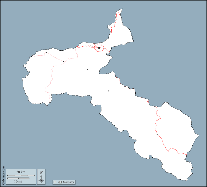Click the "10 mi" scale text
The height and width of the screenshot is (187, 207).
pos(18,181)
